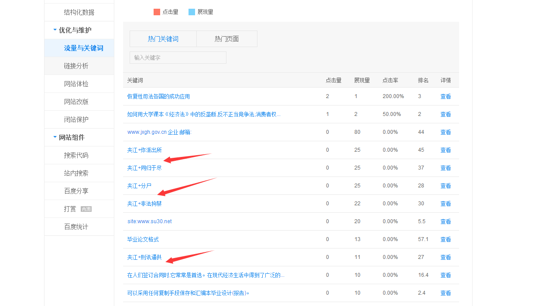Open 流量与关键词 in the sidebar
This screenshot has width=535, height=306.
tap(83, 48)
